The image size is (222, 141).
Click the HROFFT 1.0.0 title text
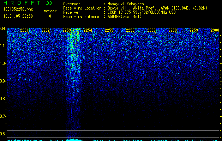click(x=28, y=3)
